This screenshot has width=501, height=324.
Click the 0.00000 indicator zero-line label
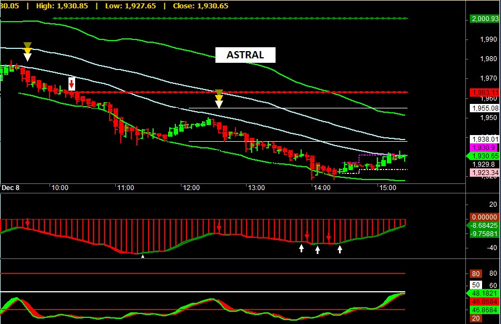tap(483, 217)
